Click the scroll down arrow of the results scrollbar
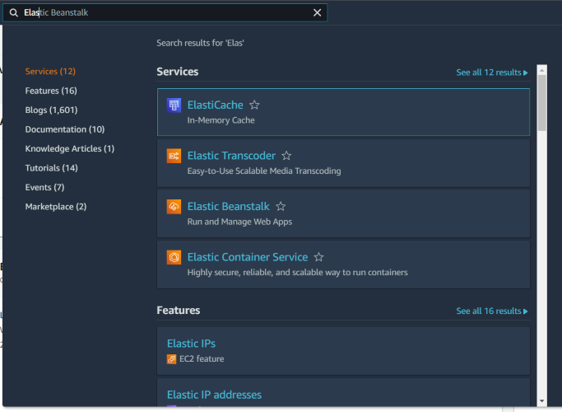Image resolution: width=562 pixels, height=412 pixels. 541,401
